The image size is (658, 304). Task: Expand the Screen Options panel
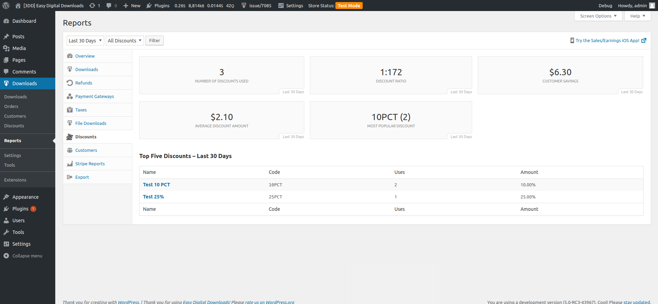pyautogui.click(x=598, y=16)
